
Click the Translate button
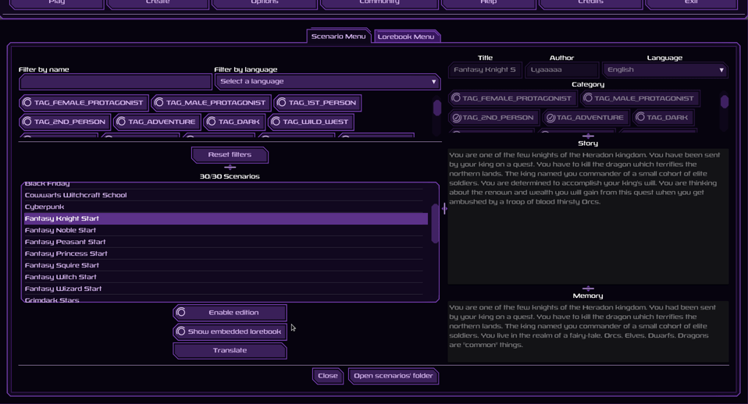[x=230, y=351]
